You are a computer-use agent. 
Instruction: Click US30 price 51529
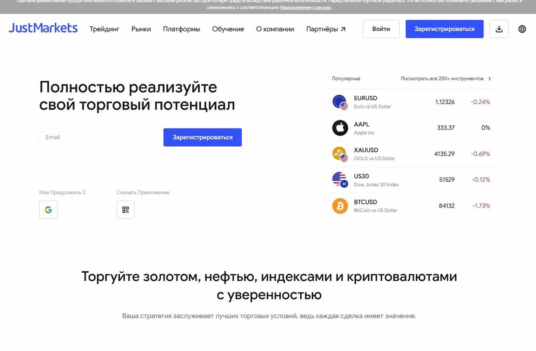(447, 179)
